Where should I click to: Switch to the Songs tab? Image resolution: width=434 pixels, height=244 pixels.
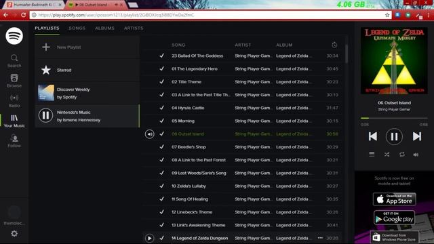(77, 28)
